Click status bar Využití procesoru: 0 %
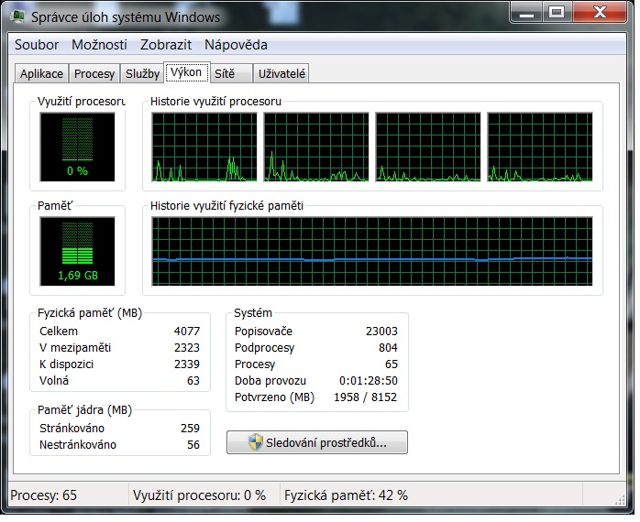640x522 pixels. point(200,495)
